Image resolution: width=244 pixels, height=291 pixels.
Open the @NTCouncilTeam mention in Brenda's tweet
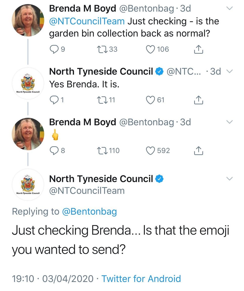point(87,21)
